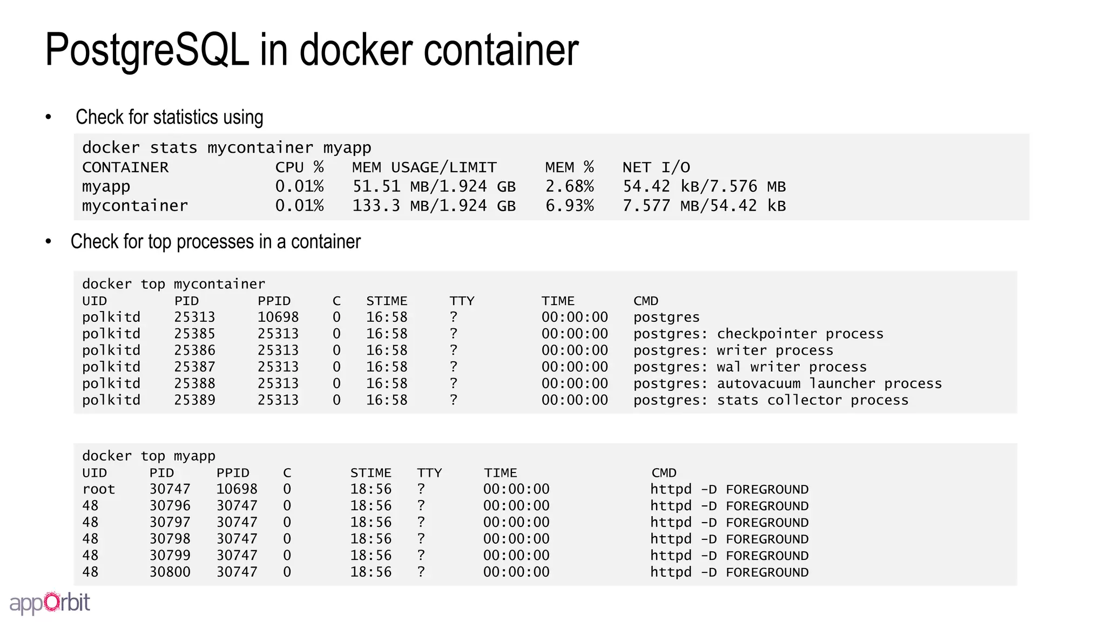Click the second bullet point marker
Image resolution: width=1106 pixels, height=622 pixels.
click(48, 241)
